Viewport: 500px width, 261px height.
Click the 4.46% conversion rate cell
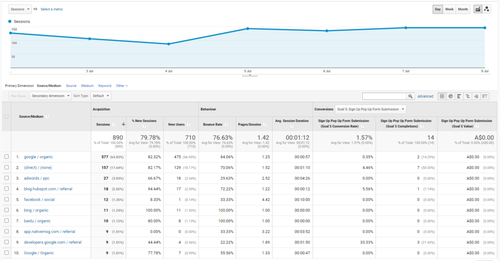(368, 168)
